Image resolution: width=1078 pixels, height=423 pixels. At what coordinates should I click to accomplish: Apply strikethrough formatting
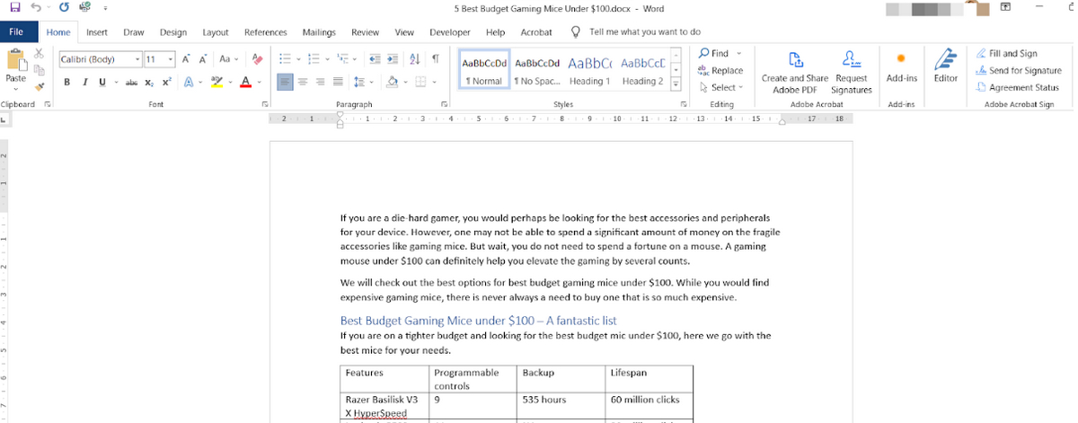pos(131,82)
